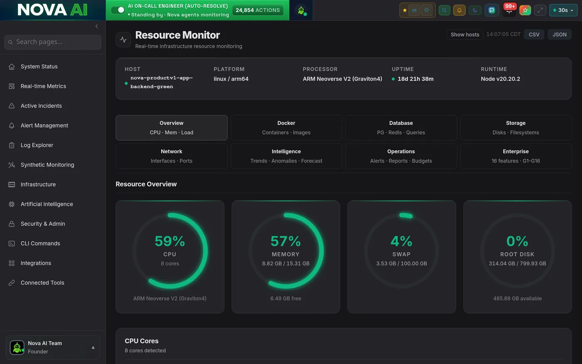Switch to the Enterprise tab
This screenshot has width=582, height=364.
tap(516, 156)
